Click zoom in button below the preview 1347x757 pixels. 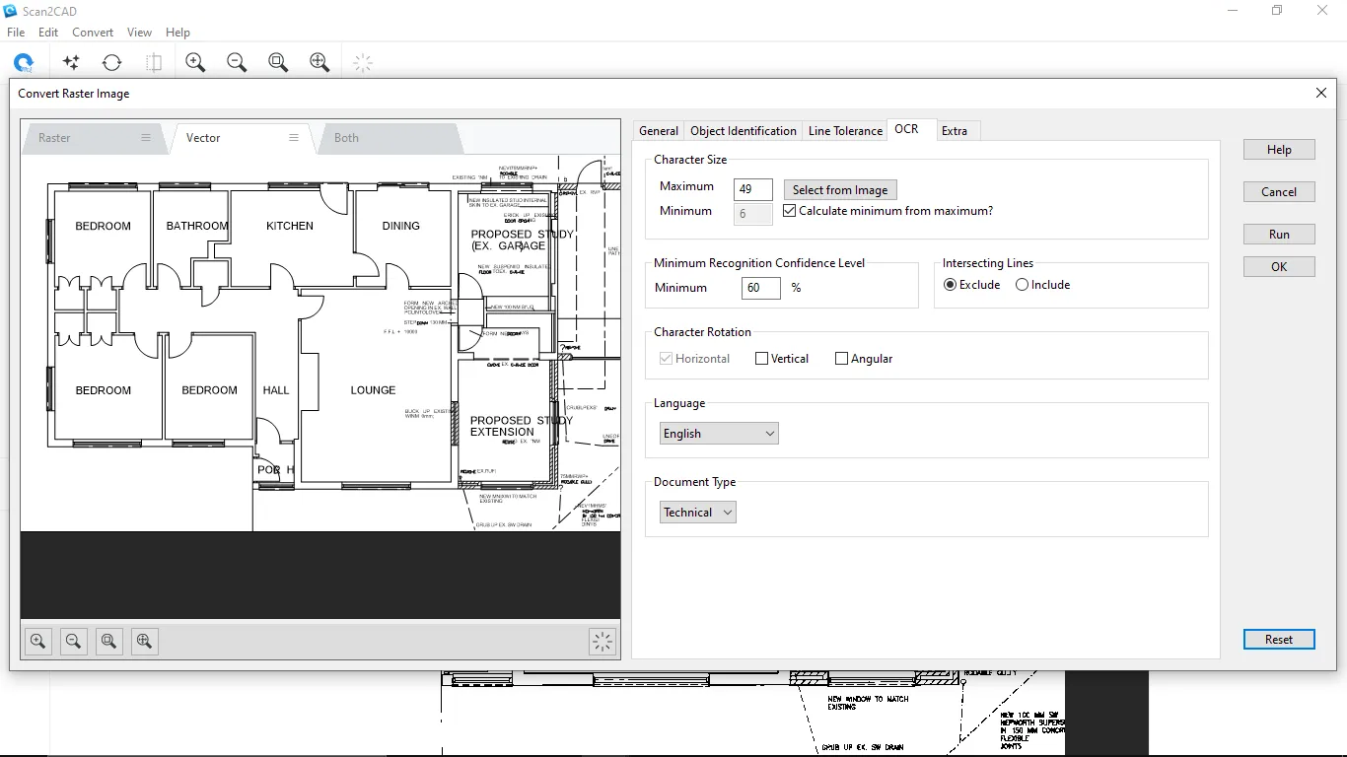tap(38, 642)
